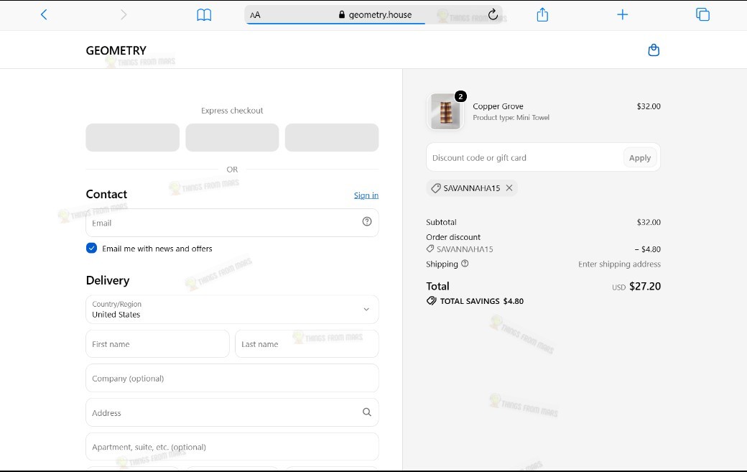Focus the Email input field
This screenshot has height=472, width=747.
232,223
